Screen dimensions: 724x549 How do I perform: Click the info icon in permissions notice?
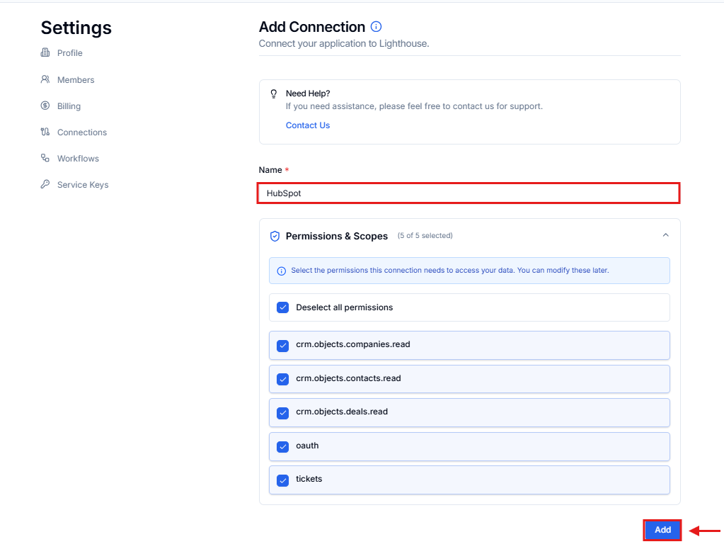pyautogui.click(x=281, y=271)
